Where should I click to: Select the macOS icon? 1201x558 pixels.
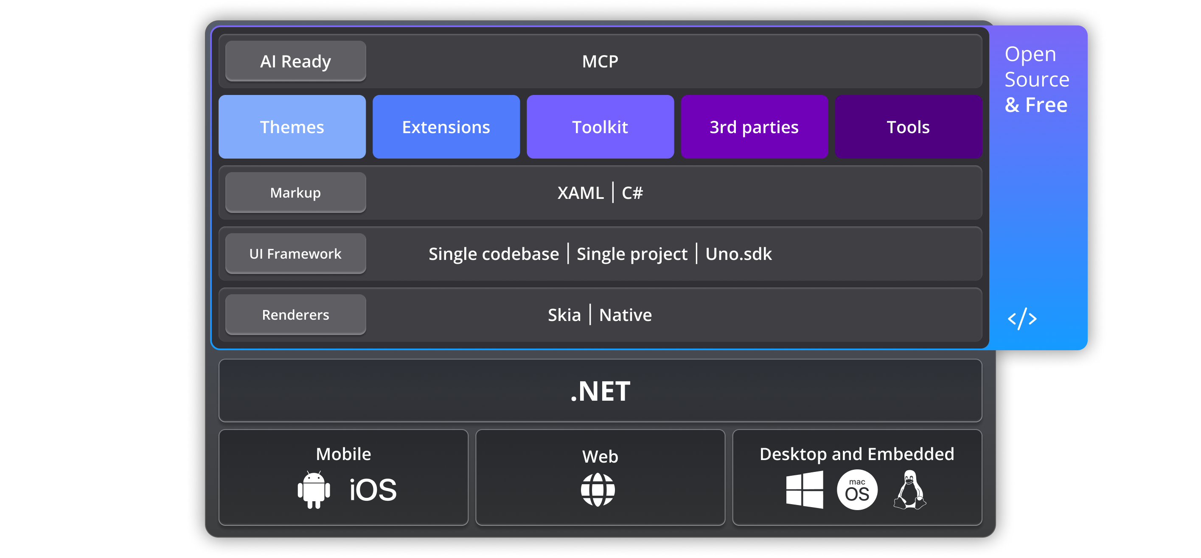tap(857, 490)
